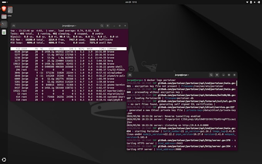Click the gnome-shell process row
Image resolution: width=262 pixels, height=164 pixels.
click(x=69, y=67)
